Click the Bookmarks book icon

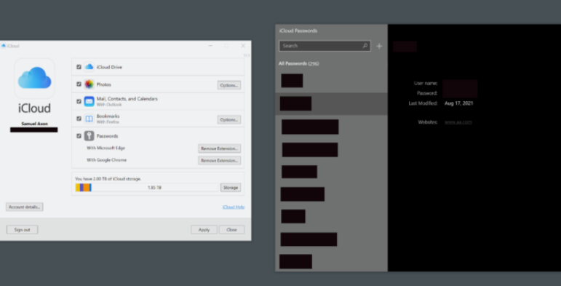[x=89, y=119]
